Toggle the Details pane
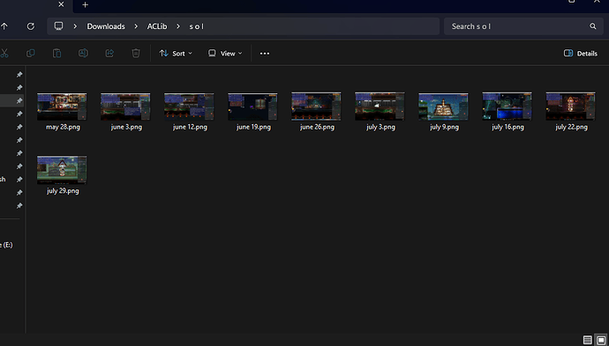The height and width of the screenshot is (346, 609). (581, 54)
